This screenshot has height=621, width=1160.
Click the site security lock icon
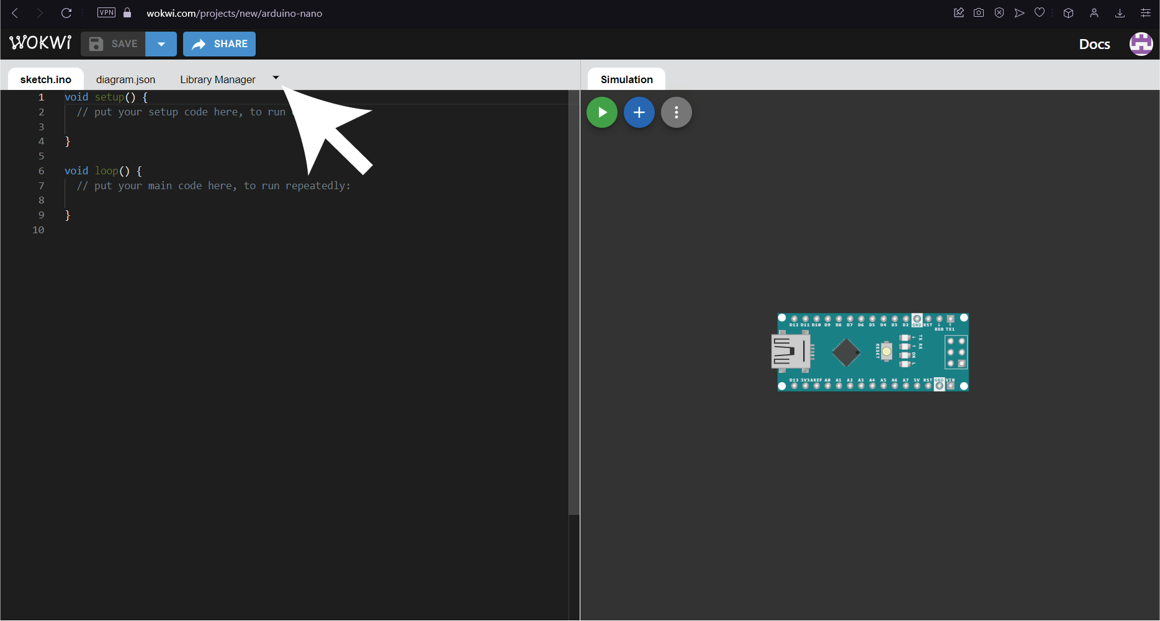point(127,12)
